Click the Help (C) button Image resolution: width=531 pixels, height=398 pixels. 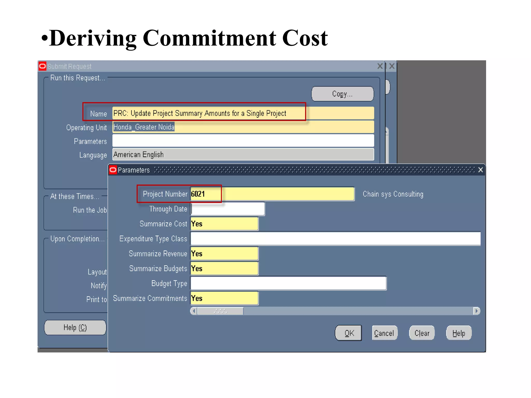(75, 328)
